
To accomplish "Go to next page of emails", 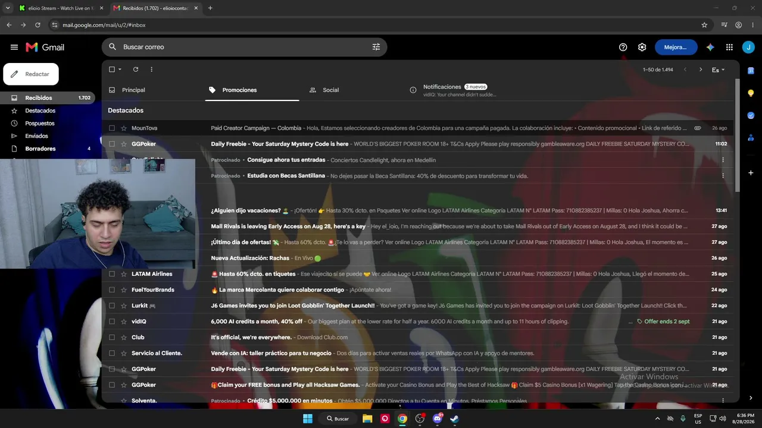I will 701,70.
